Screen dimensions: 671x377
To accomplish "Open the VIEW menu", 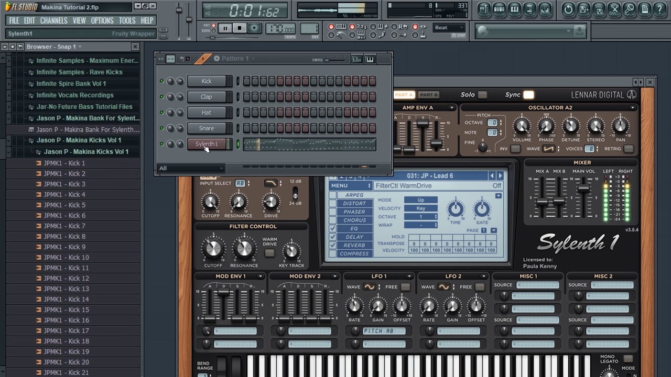I will pos(79,20).
